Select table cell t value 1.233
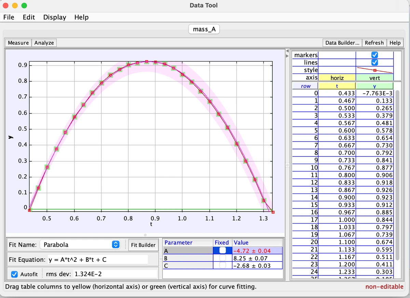Image resolution: width=410 pixels, height=298 pixels. pyautogui.click(x=337, y=271)
